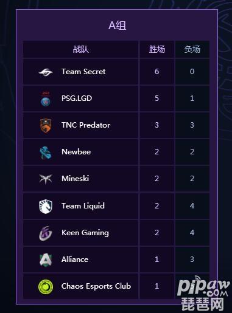Click the 负场 losses column header
Screen dimensions: 232x313
tap(192, 49)
